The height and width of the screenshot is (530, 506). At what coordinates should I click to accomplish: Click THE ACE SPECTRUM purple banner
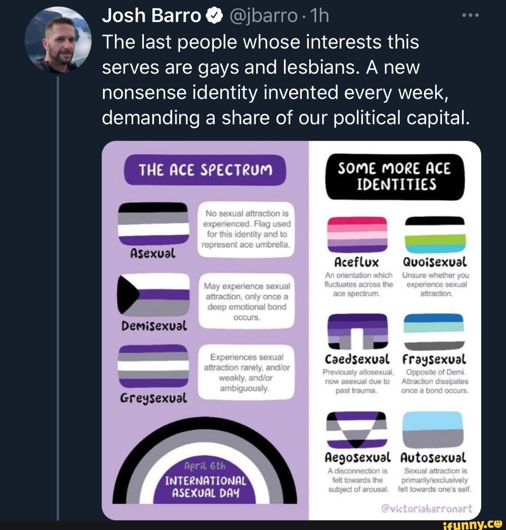[x=205, y=169]
